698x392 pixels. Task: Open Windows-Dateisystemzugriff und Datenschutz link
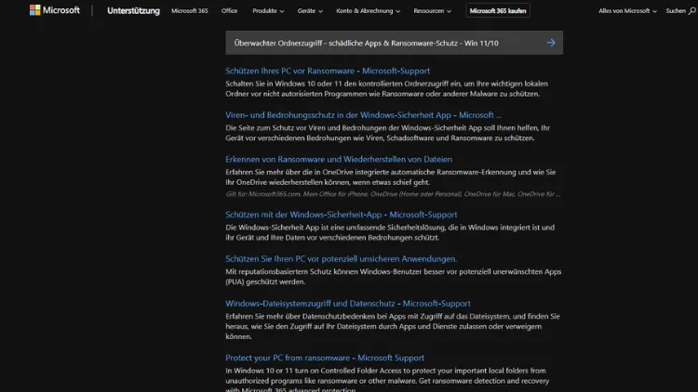tap(348, 304)
